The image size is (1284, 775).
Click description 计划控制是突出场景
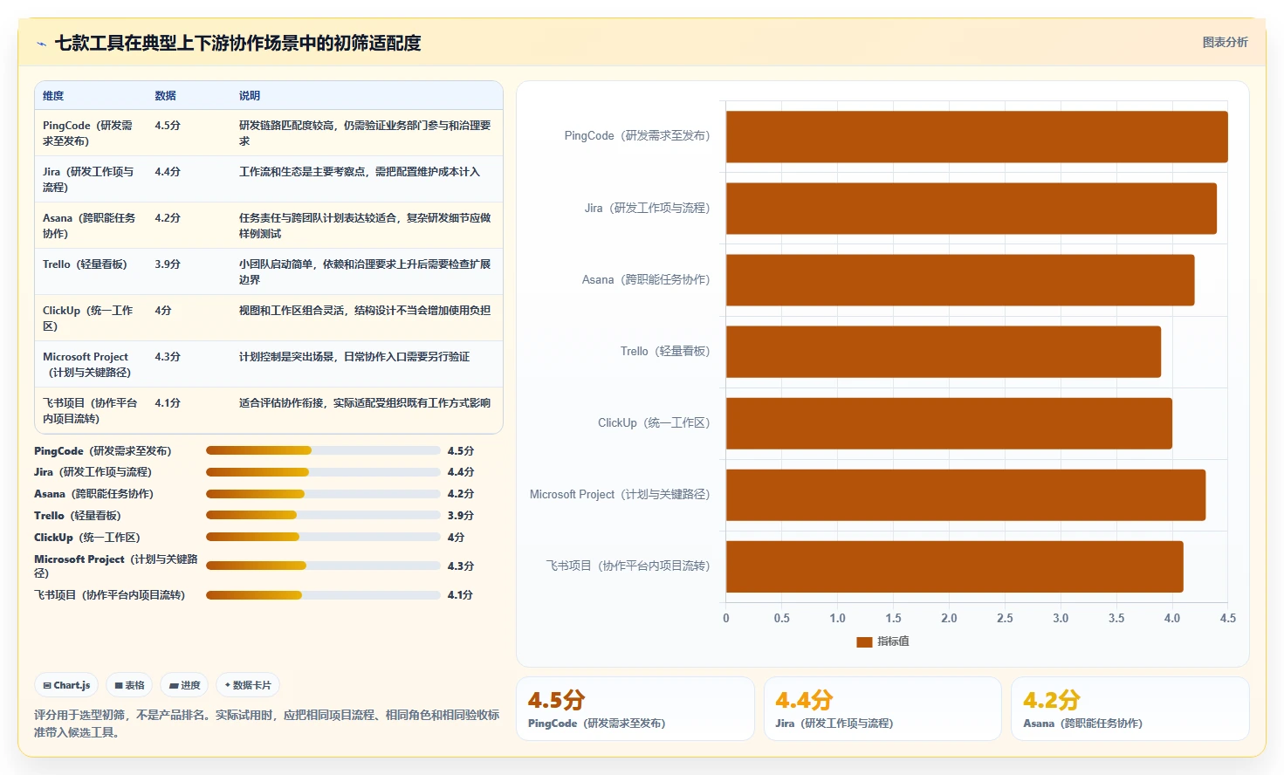coord(354,357)
